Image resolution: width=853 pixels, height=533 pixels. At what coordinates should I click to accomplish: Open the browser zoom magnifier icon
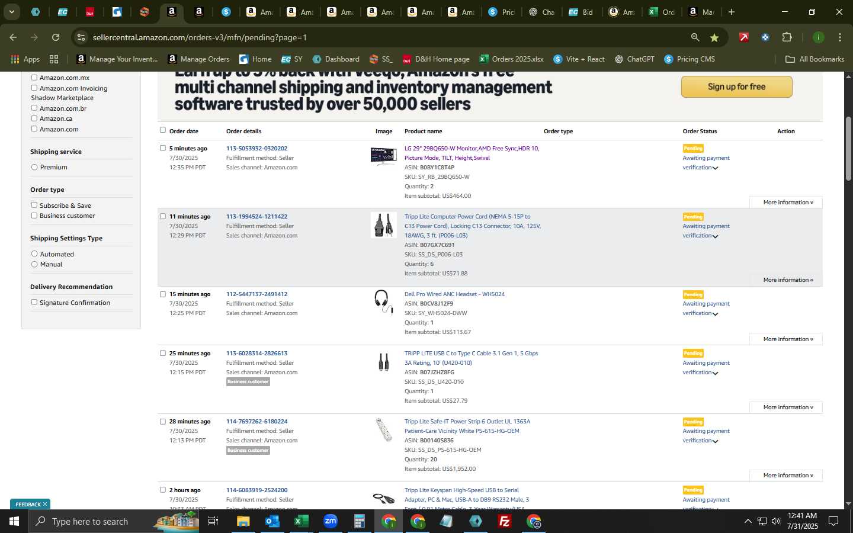(x=695, y=37)
